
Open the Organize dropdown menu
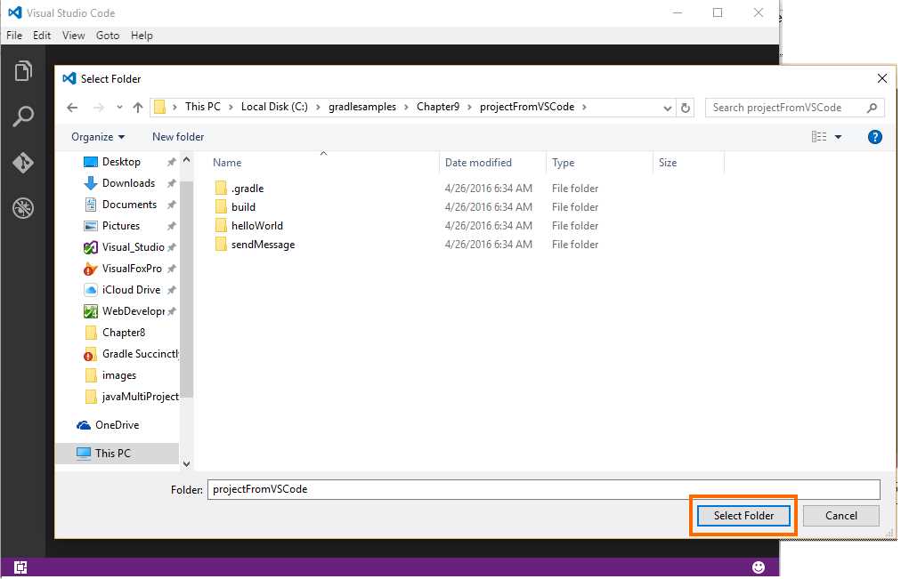[x=95, y=136]
